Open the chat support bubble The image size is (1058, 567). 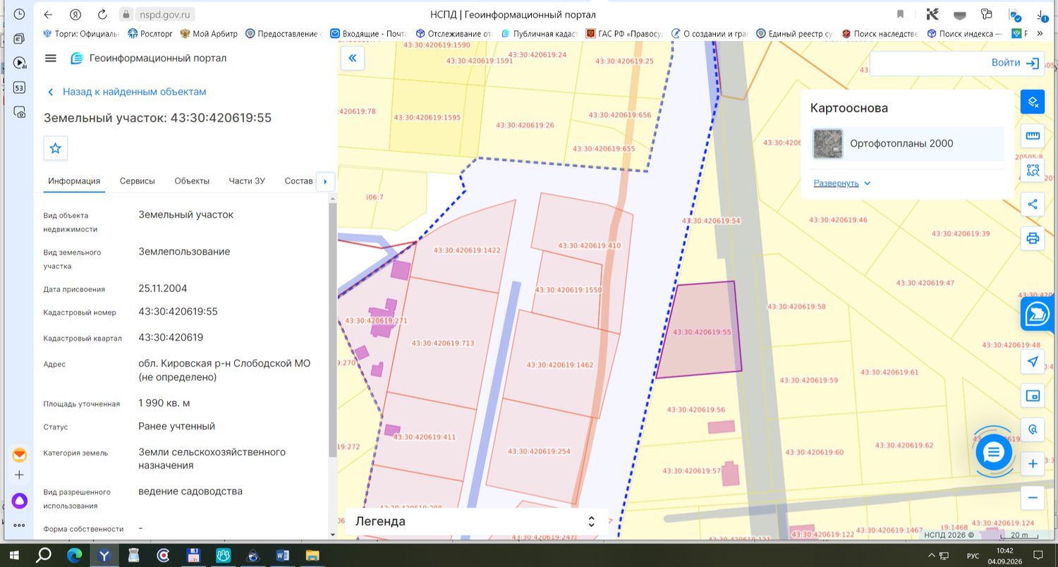point(994,452)
